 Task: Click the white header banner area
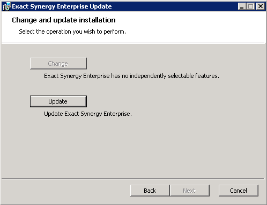[x=133, y=27]
